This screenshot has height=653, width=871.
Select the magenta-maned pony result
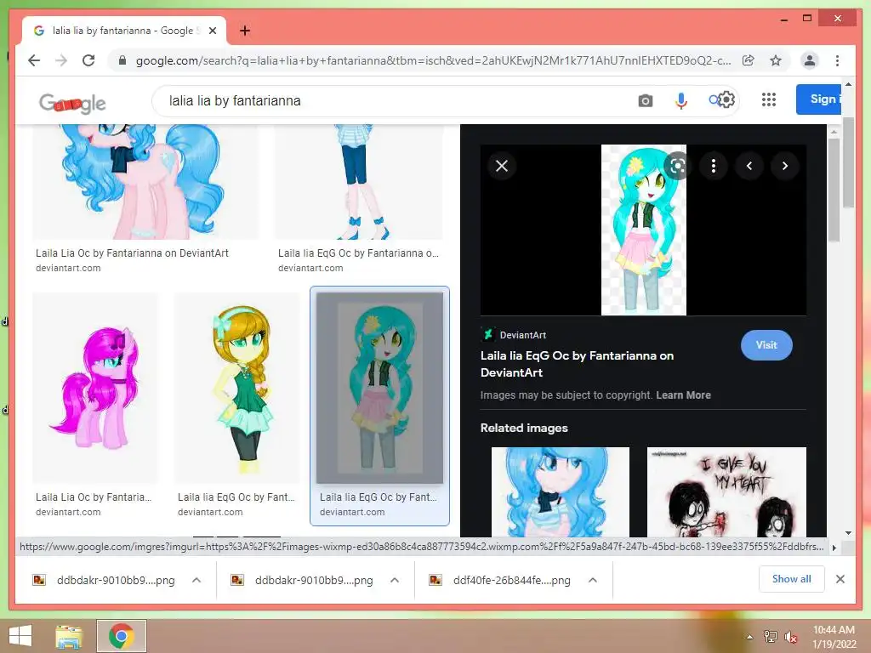(95, 388)
